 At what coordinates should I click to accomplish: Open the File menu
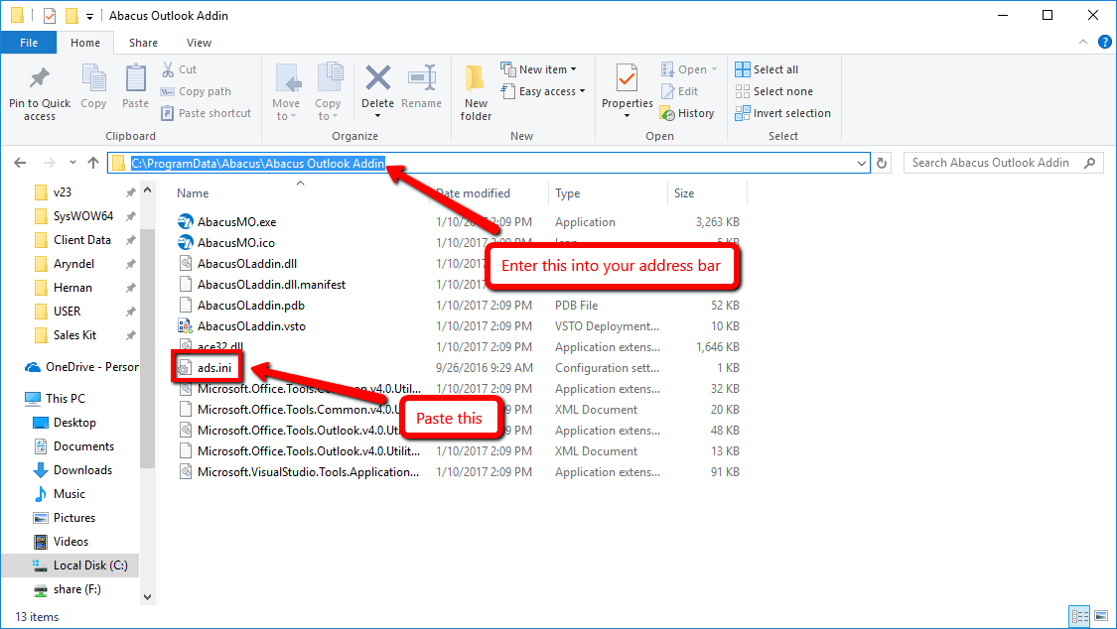click(29, 43)
